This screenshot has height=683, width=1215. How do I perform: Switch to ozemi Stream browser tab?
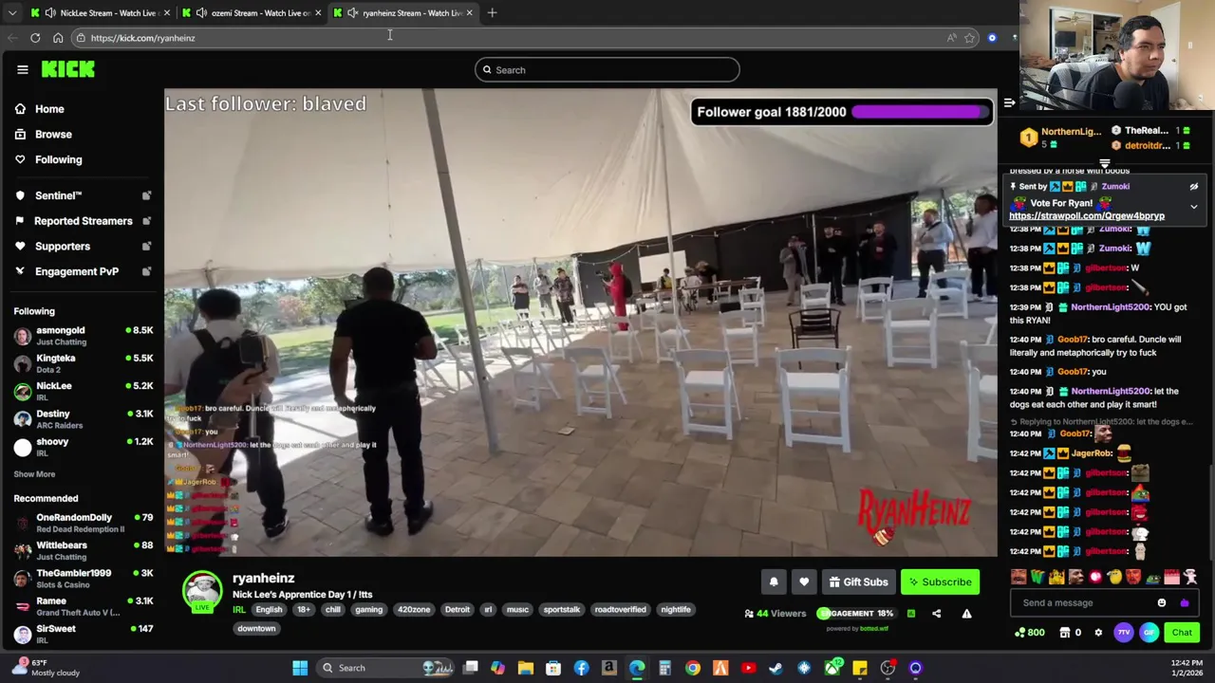point(252,12)
